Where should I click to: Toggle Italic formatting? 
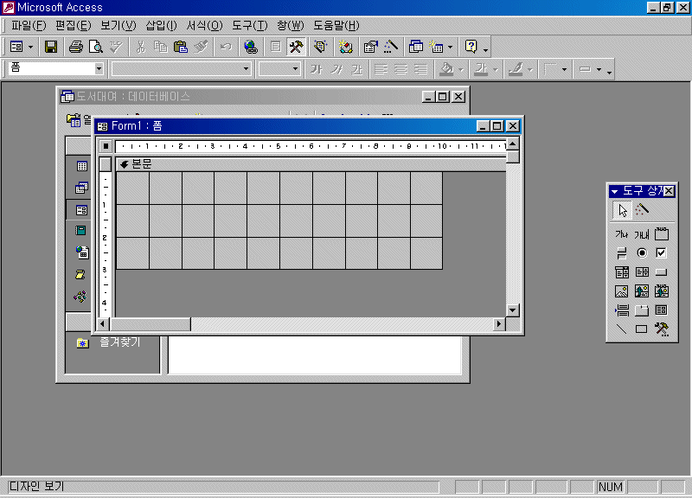336,69
